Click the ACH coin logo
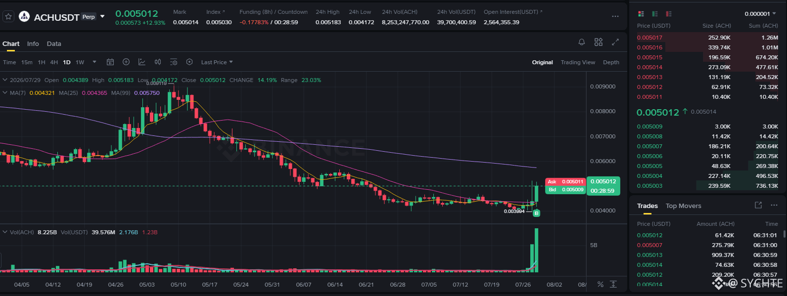The image size is (787, 296). [x=24, y=17]
